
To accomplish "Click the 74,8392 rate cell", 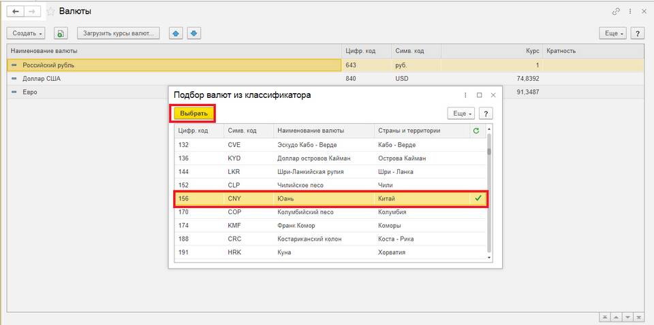I will pos(527,79).
